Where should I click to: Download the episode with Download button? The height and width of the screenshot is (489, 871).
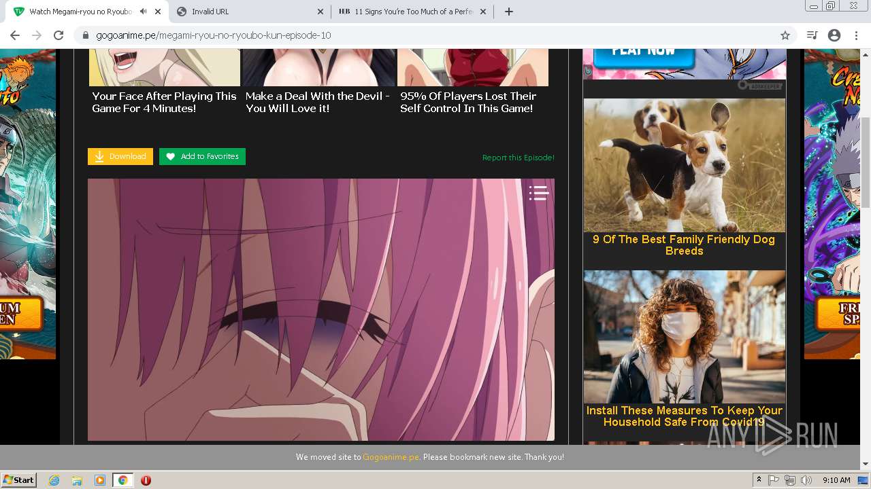[x=120, y=156]
